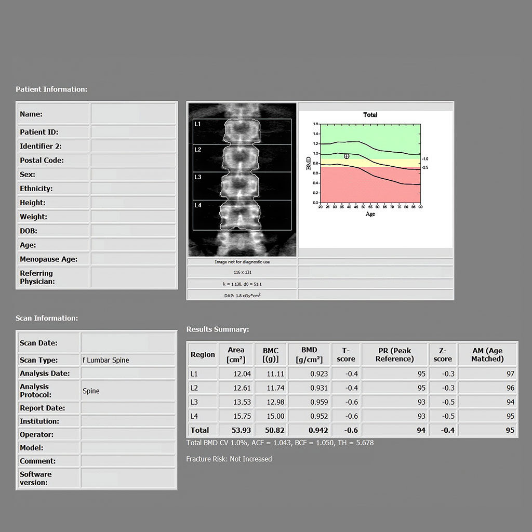Select the DAP 1.8 cGy*cm² value
The width and height of the screenshot is (532, 532).
242,295
